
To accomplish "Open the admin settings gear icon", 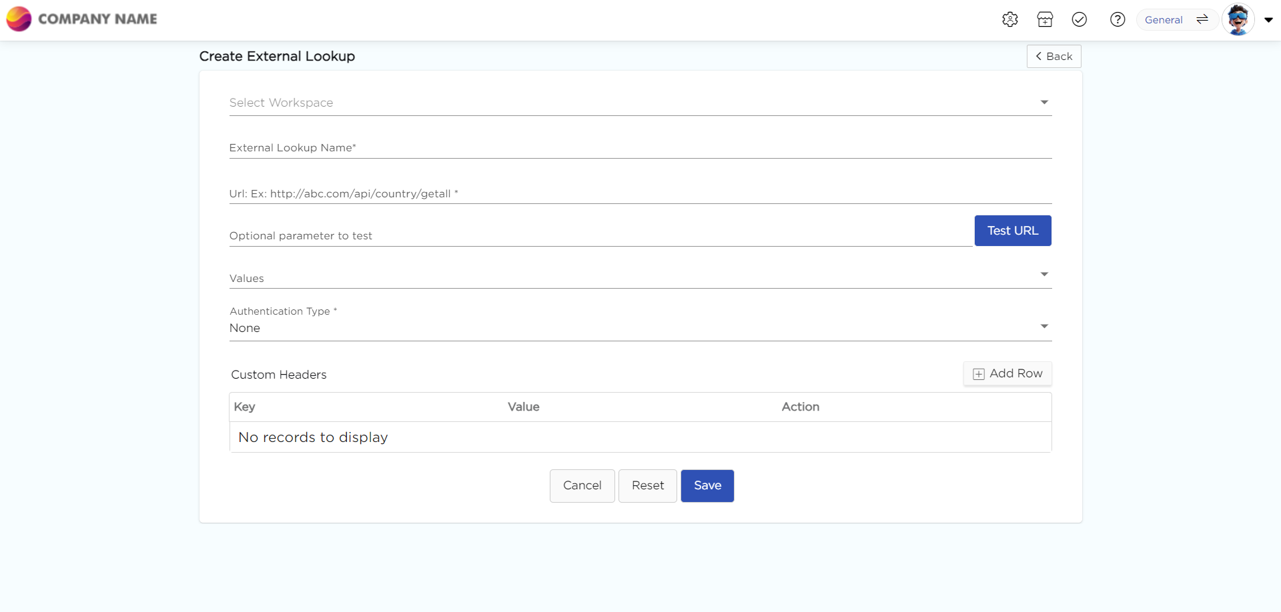I will tap(1009, 19).
